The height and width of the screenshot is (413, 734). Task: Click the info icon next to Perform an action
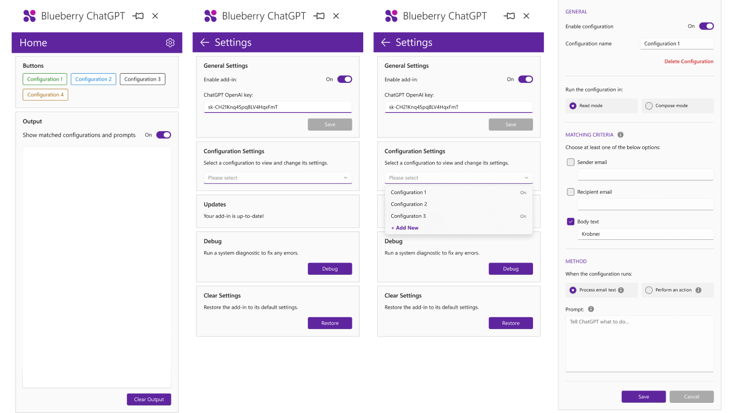699,290
